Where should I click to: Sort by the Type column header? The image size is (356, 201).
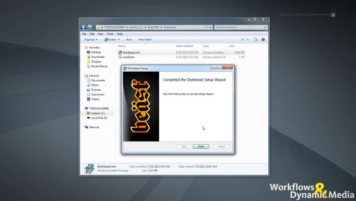click(x=206, y=46)
